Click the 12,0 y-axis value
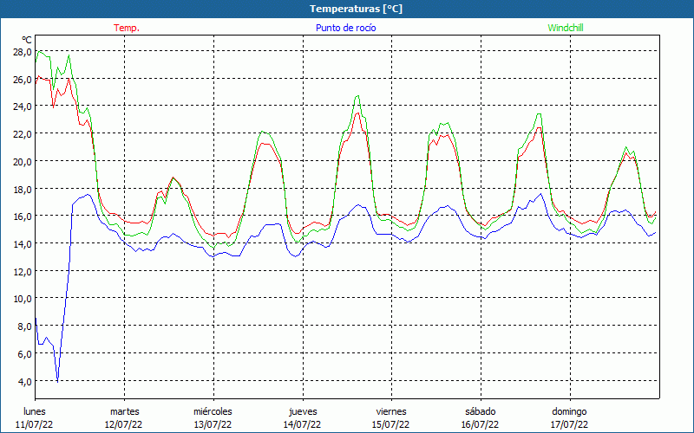Screen dimensions: 694x433 coord(23,272)
